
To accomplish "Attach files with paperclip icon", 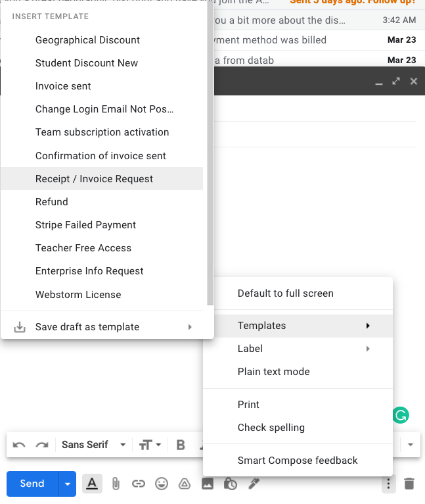I will [x=116, y=484].
